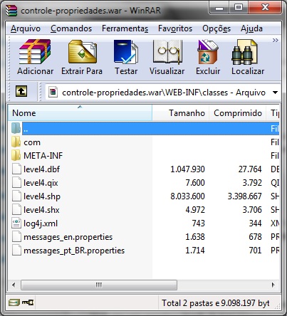287x316 pixels.
Task: Select the file log4j.xml
Action: [x=145, y=223]
